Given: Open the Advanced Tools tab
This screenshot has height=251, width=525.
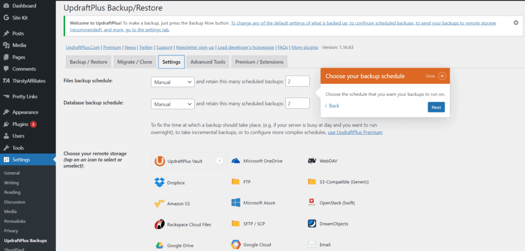Looking at the screenshot, I should 208,62.
